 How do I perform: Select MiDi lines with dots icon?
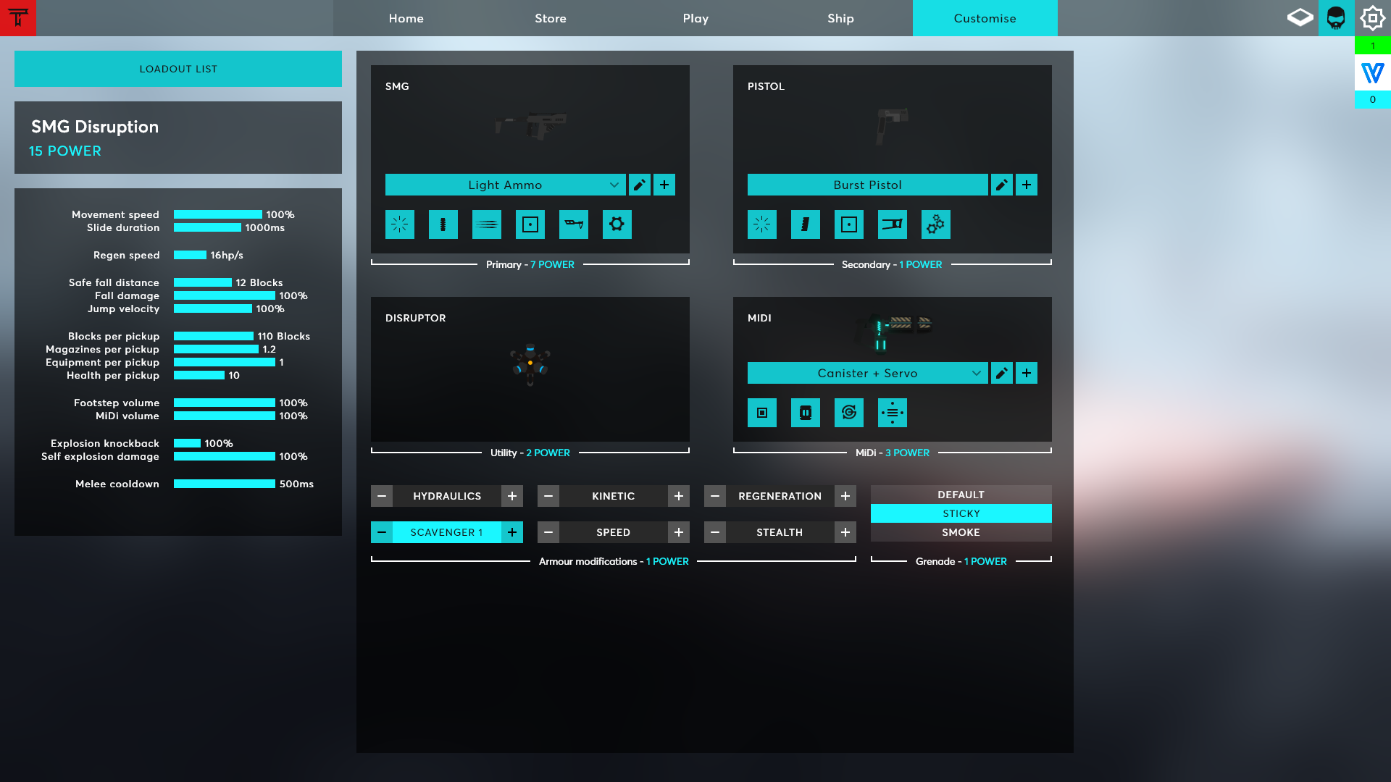893,413
